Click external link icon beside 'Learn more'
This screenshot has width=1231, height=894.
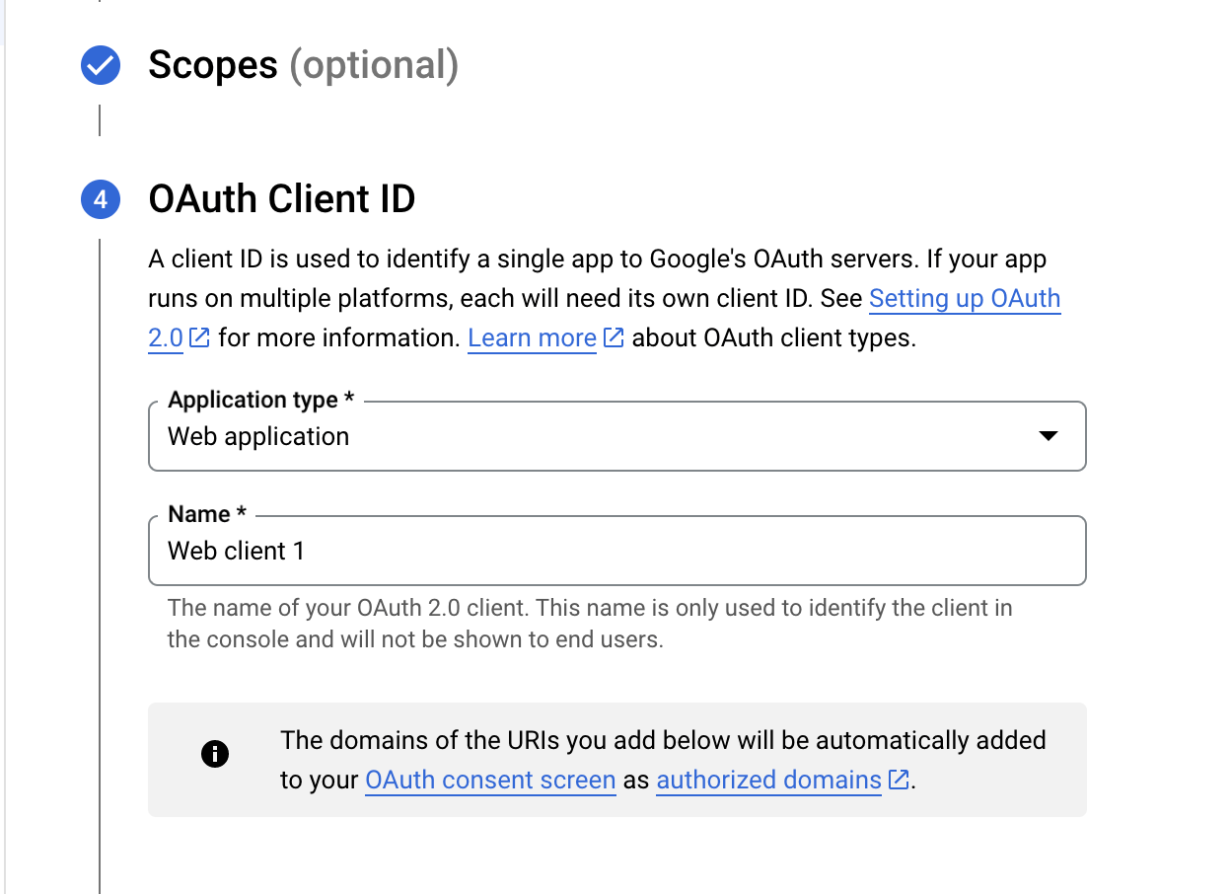click(x=614, y=338)
